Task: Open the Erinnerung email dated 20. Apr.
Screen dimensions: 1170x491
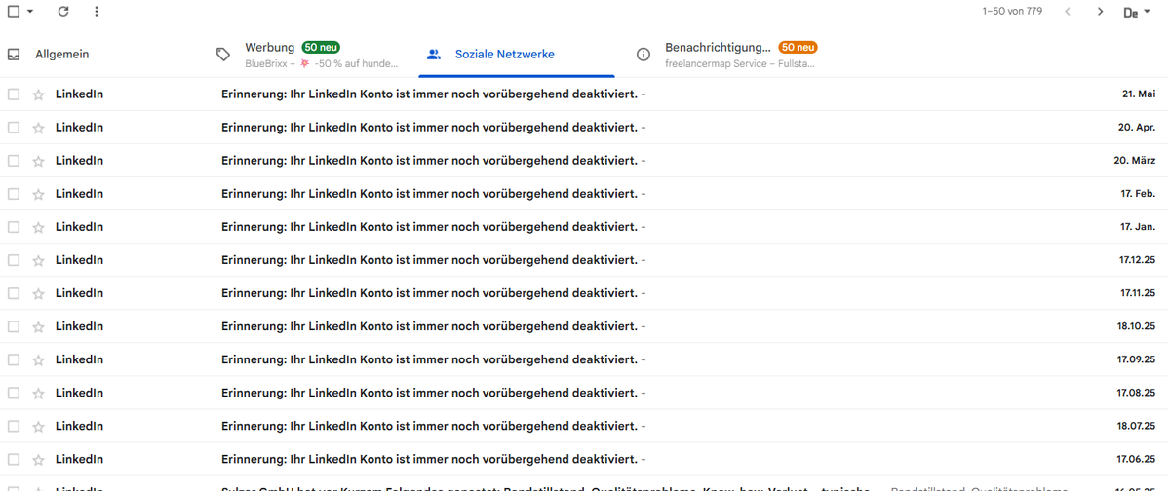Action: coord(429,128)
